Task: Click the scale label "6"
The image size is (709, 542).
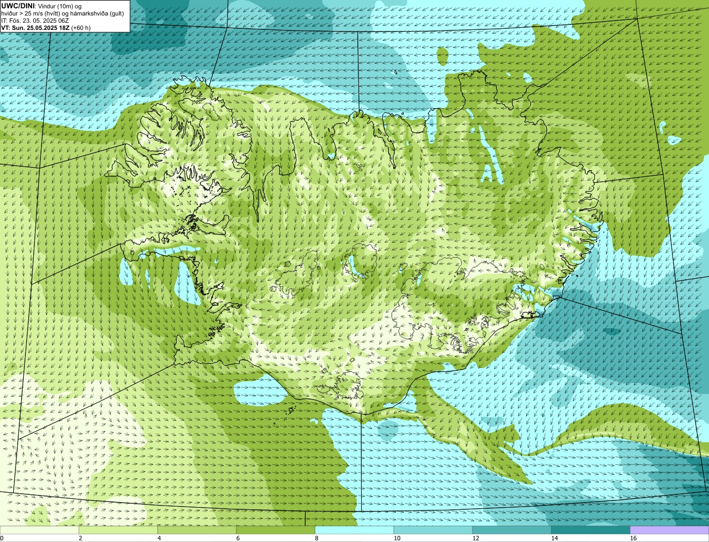Action: (238, 538)
